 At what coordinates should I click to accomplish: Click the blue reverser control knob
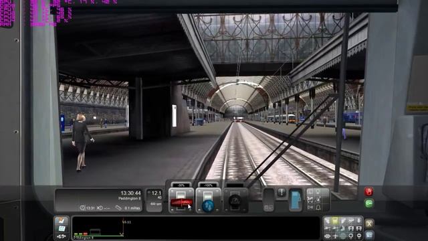(x=208, y=206)
